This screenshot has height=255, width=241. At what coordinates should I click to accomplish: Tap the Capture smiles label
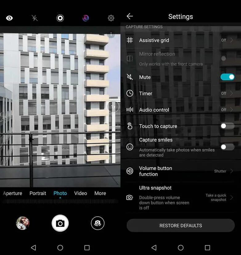pos(156,140)
